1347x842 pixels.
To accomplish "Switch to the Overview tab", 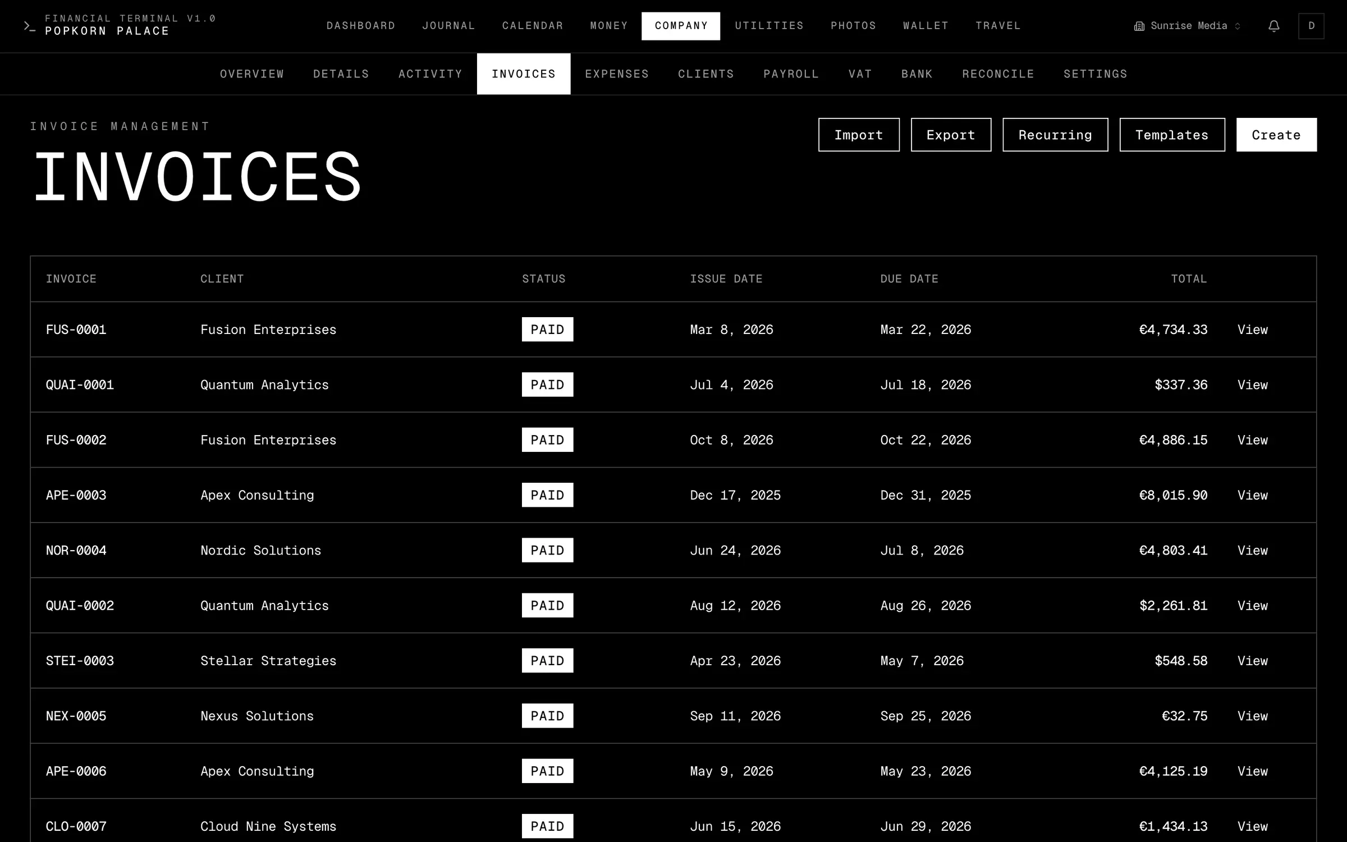I will pos(252,74).
